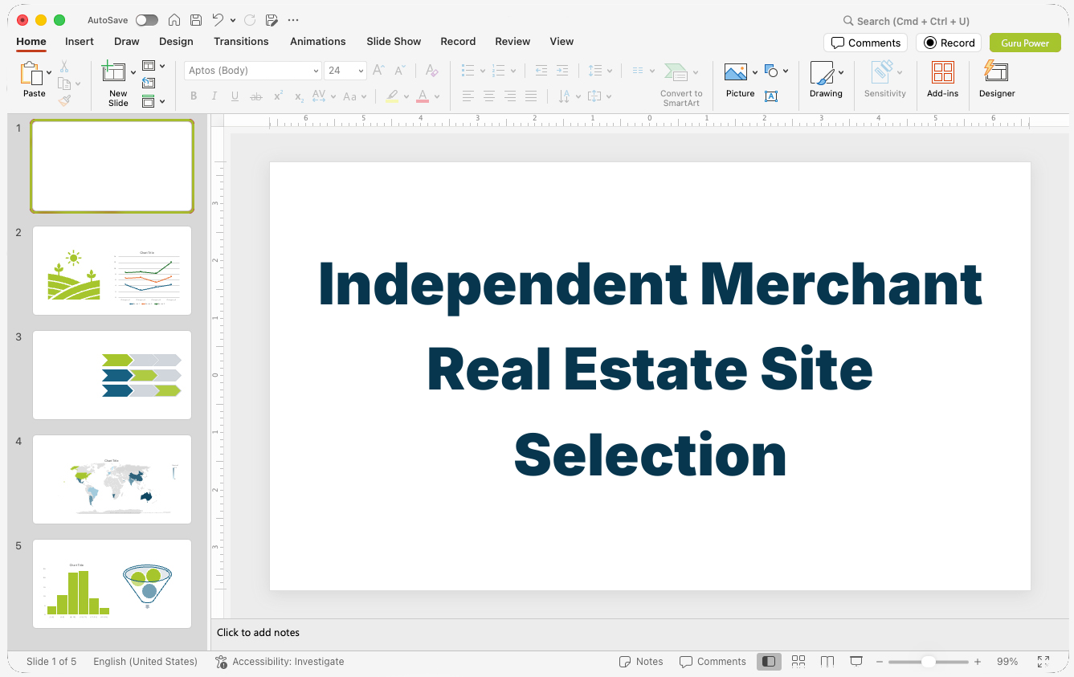Insert a Picture
1074x677 pixels.
736,73
